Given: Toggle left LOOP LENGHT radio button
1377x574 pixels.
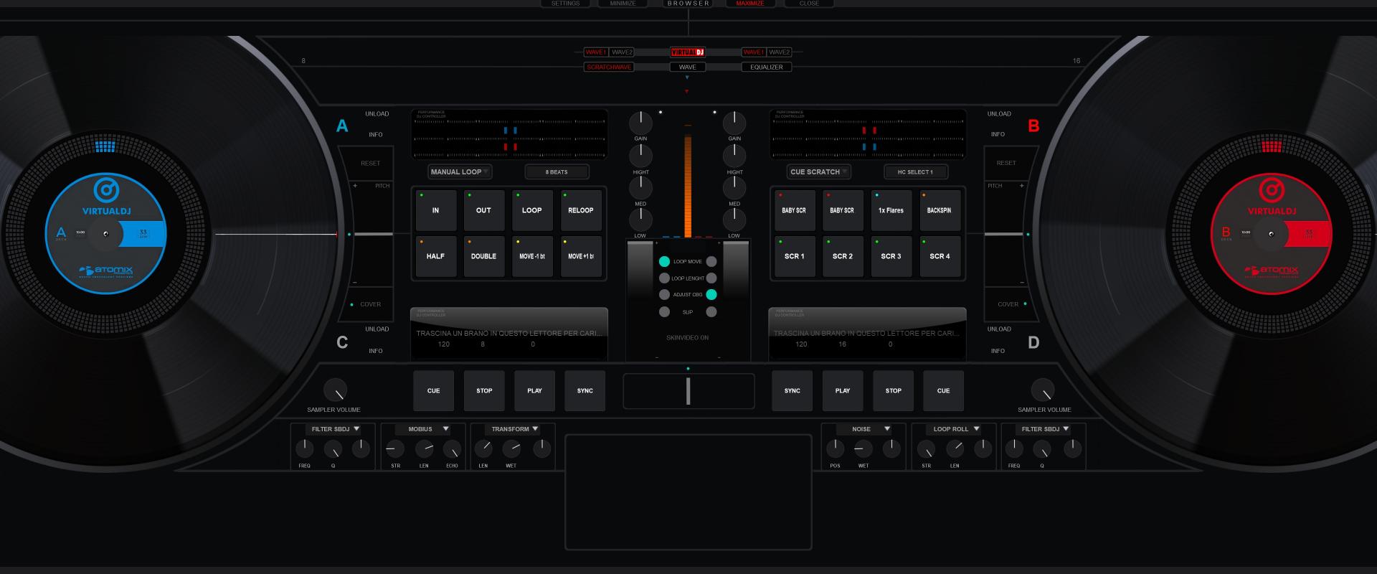Looking at the screenshot, I should coord(664,278).
